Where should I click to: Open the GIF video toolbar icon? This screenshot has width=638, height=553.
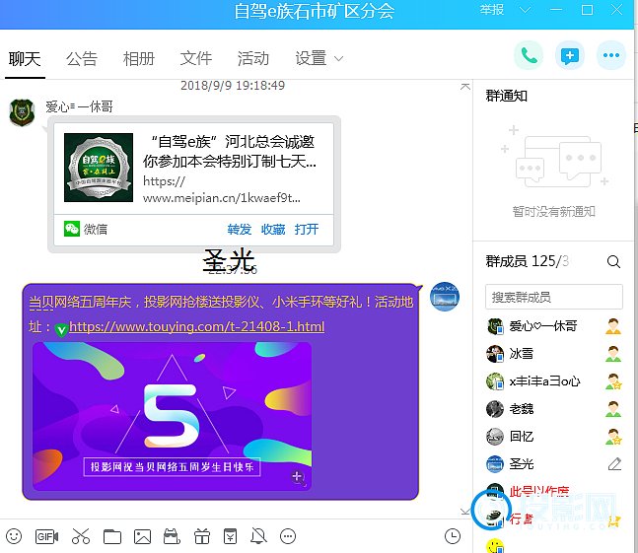(x=46, y=536)
